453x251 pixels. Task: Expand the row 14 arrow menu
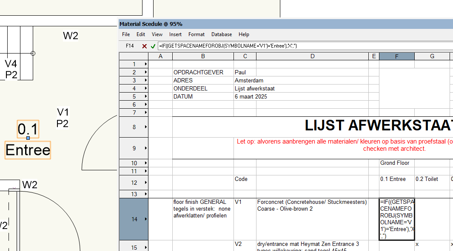tap(146, 220)
